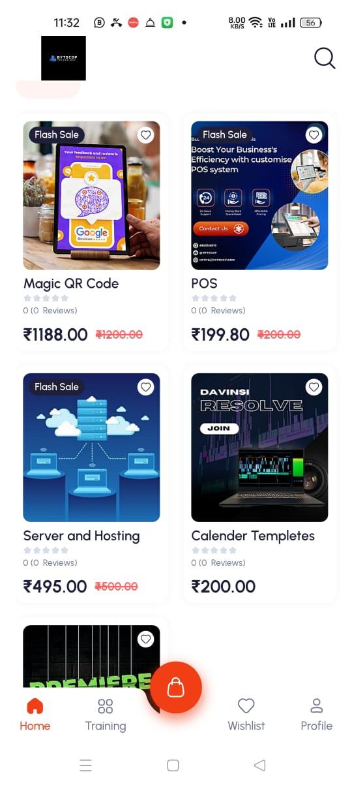Image resolution: width=352 pixels, height=787 pixels.
Task: Toggle wishlist heart on Calender Templetes
Action: click(314, 387)
